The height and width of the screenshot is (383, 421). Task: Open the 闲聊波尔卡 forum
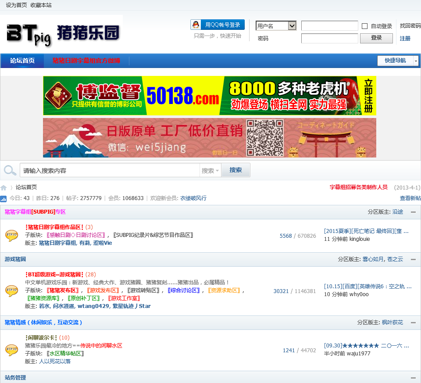click(x=41, y=338)
